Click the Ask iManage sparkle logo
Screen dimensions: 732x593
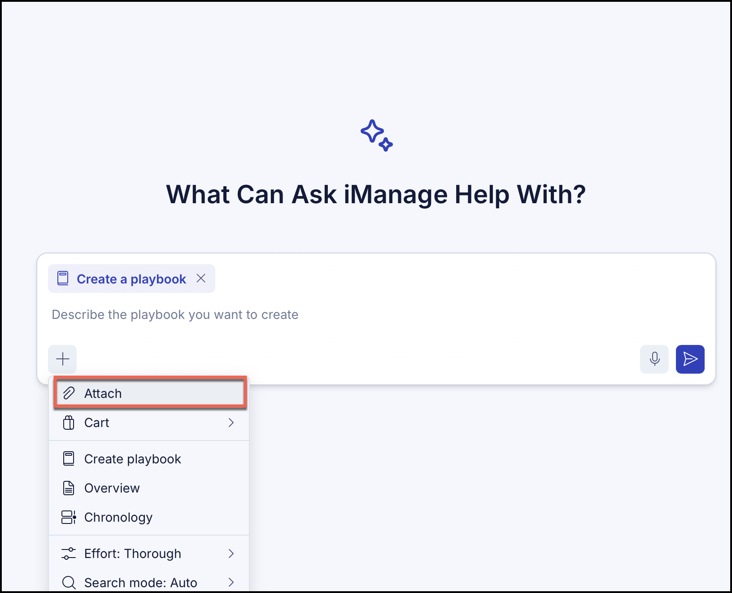(376, 135)
